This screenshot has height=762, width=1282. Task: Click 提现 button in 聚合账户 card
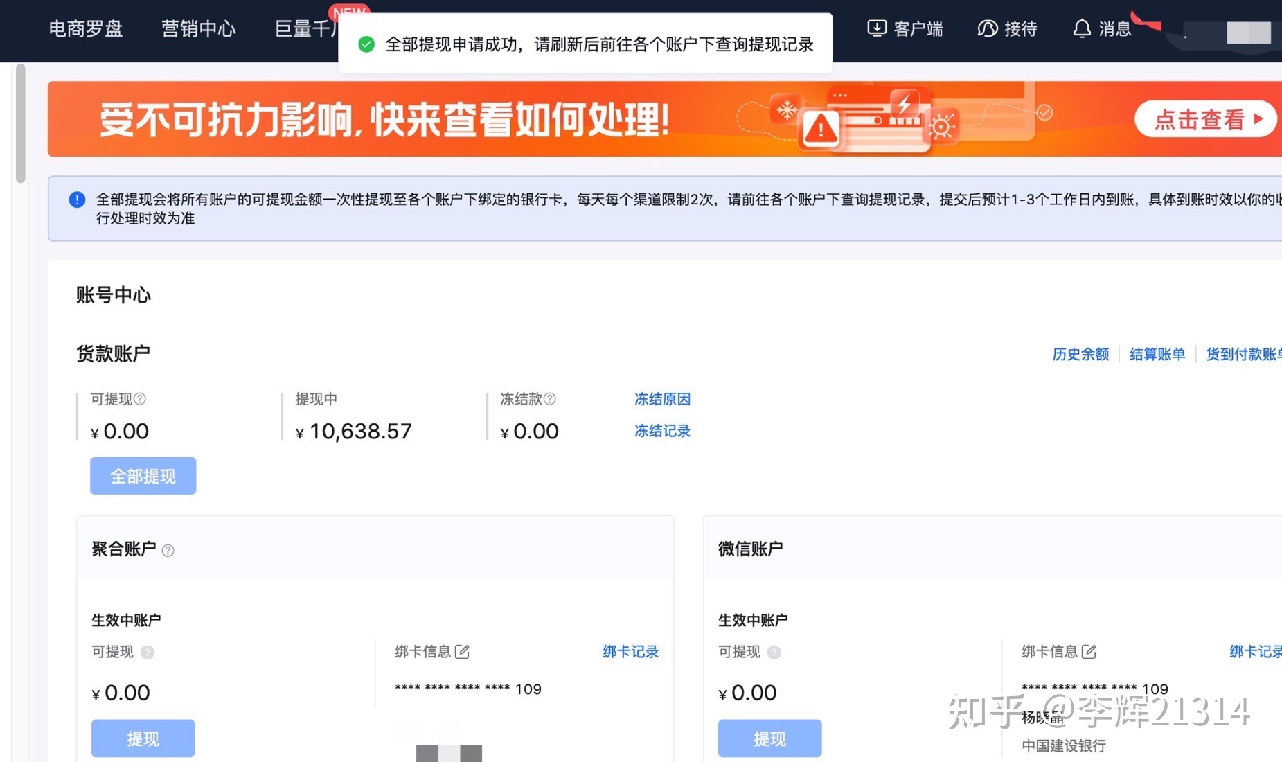pyautogui.click(x=143, y=738)
